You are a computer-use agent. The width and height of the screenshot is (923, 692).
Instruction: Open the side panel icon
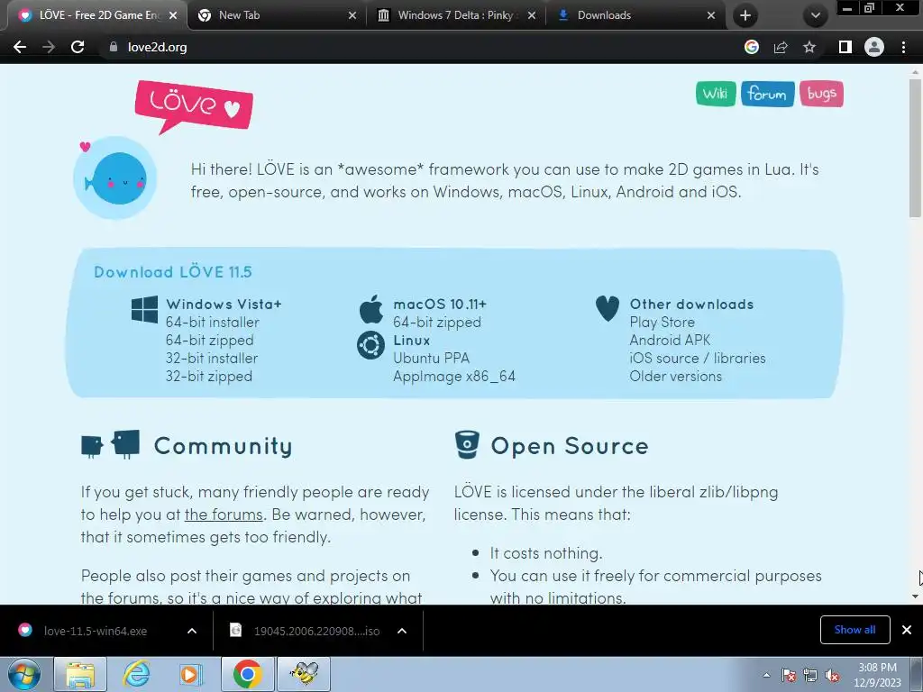point(845,47)
